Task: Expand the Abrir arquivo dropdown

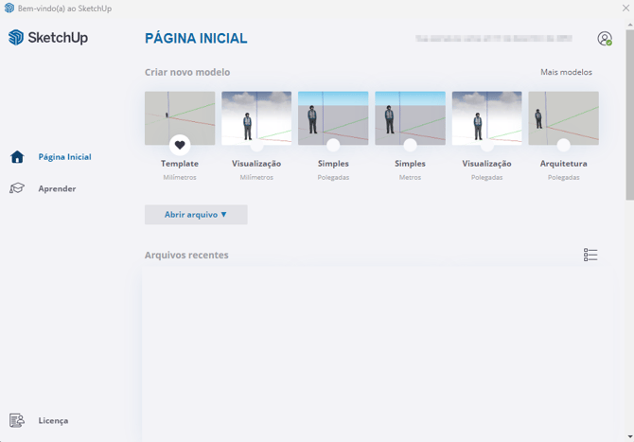Action: click(196, 215)
